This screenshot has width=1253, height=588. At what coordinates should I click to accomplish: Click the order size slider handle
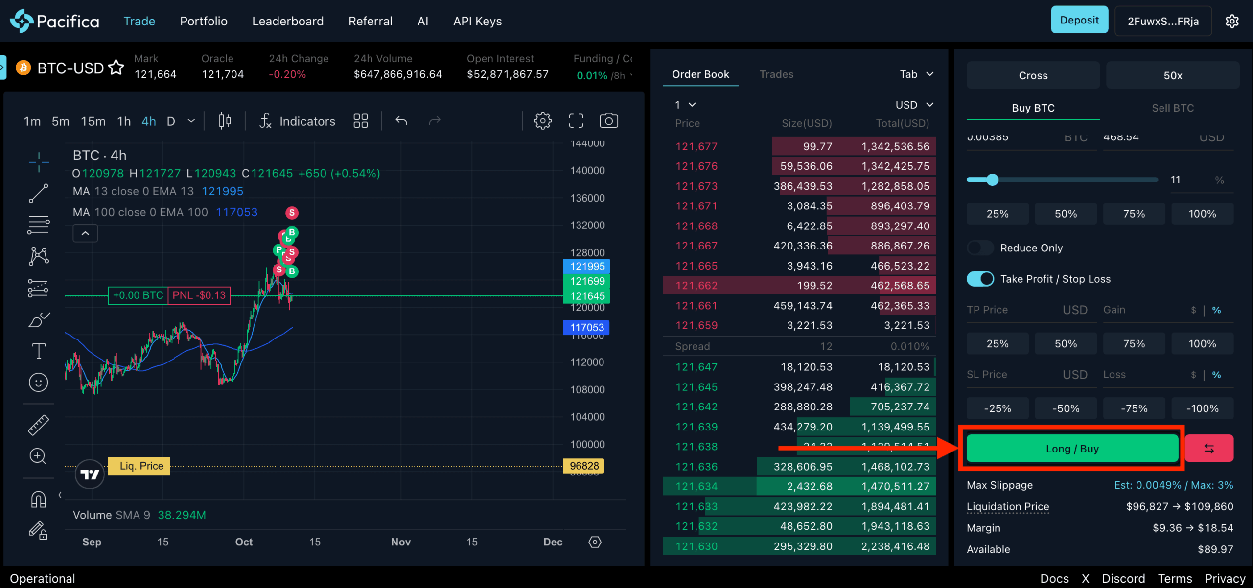[992, 180]
